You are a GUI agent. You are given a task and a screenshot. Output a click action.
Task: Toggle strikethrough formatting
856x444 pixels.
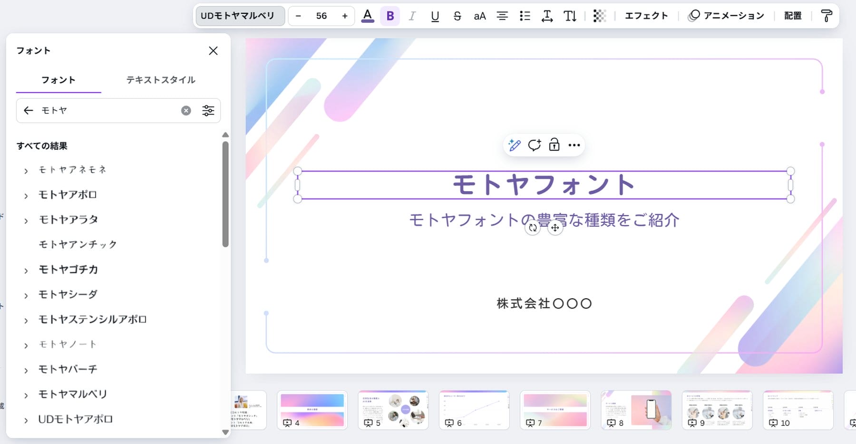click(457, 16)
